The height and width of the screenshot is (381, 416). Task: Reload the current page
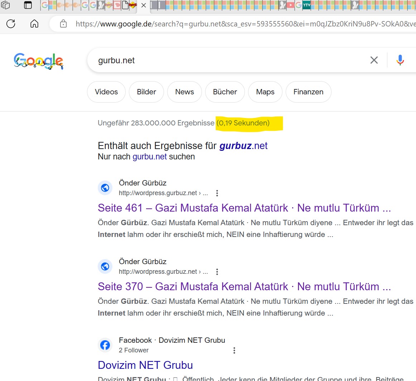[11, 24]
